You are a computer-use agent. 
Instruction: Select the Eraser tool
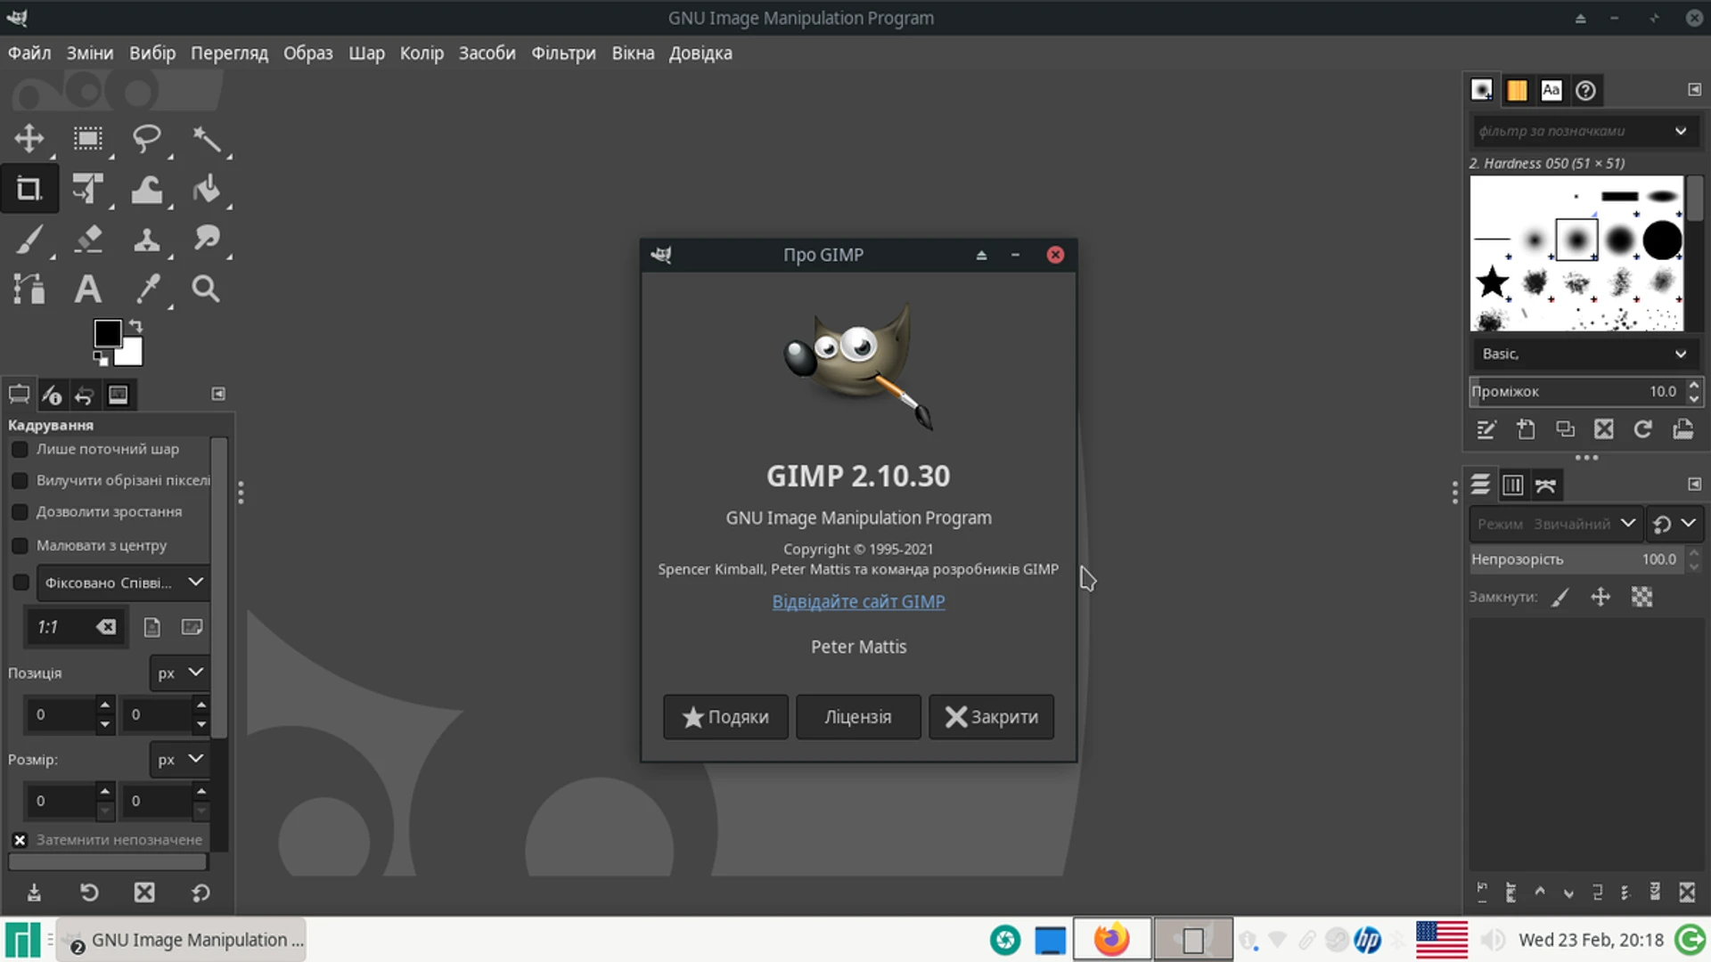pyautogui.click(x=87, y=239)
